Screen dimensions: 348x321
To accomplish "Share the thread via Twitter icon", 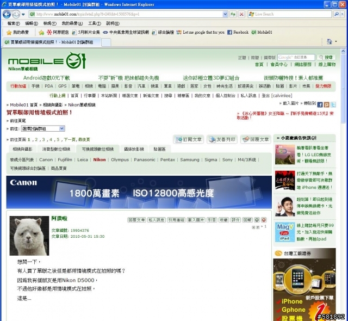I will (x=333, y=104).
